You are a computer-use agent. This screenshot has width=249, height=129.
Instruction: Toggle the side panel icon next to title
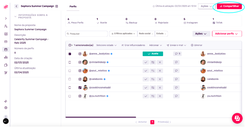tap(57, 6)
